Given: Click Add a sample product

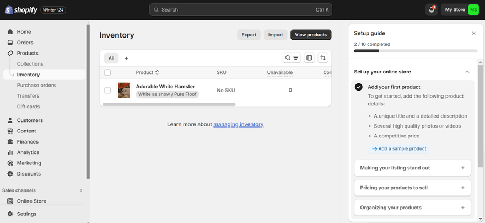Looking at the screenshot, I should coord(398,148).
